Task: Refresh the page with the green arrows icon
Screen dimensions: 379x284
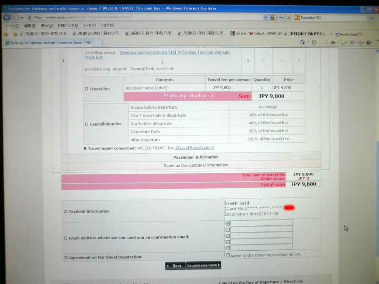Action: (x=281, y=17)
